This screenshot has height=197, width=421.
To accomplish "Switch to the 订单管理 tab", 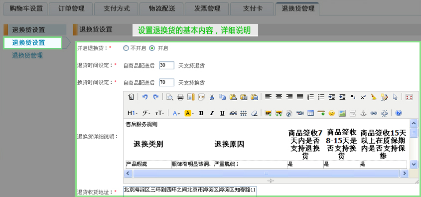I will pyautogui.click(x=71, y=8).
